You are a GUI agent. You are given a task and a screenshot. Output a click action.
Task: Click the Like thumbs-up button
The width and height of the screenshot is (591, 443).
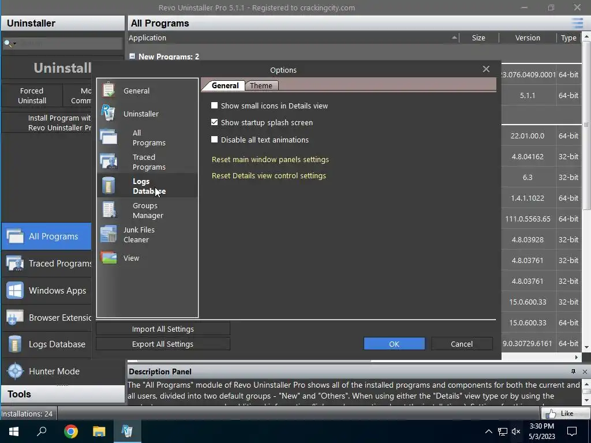(x=564, y=414)
